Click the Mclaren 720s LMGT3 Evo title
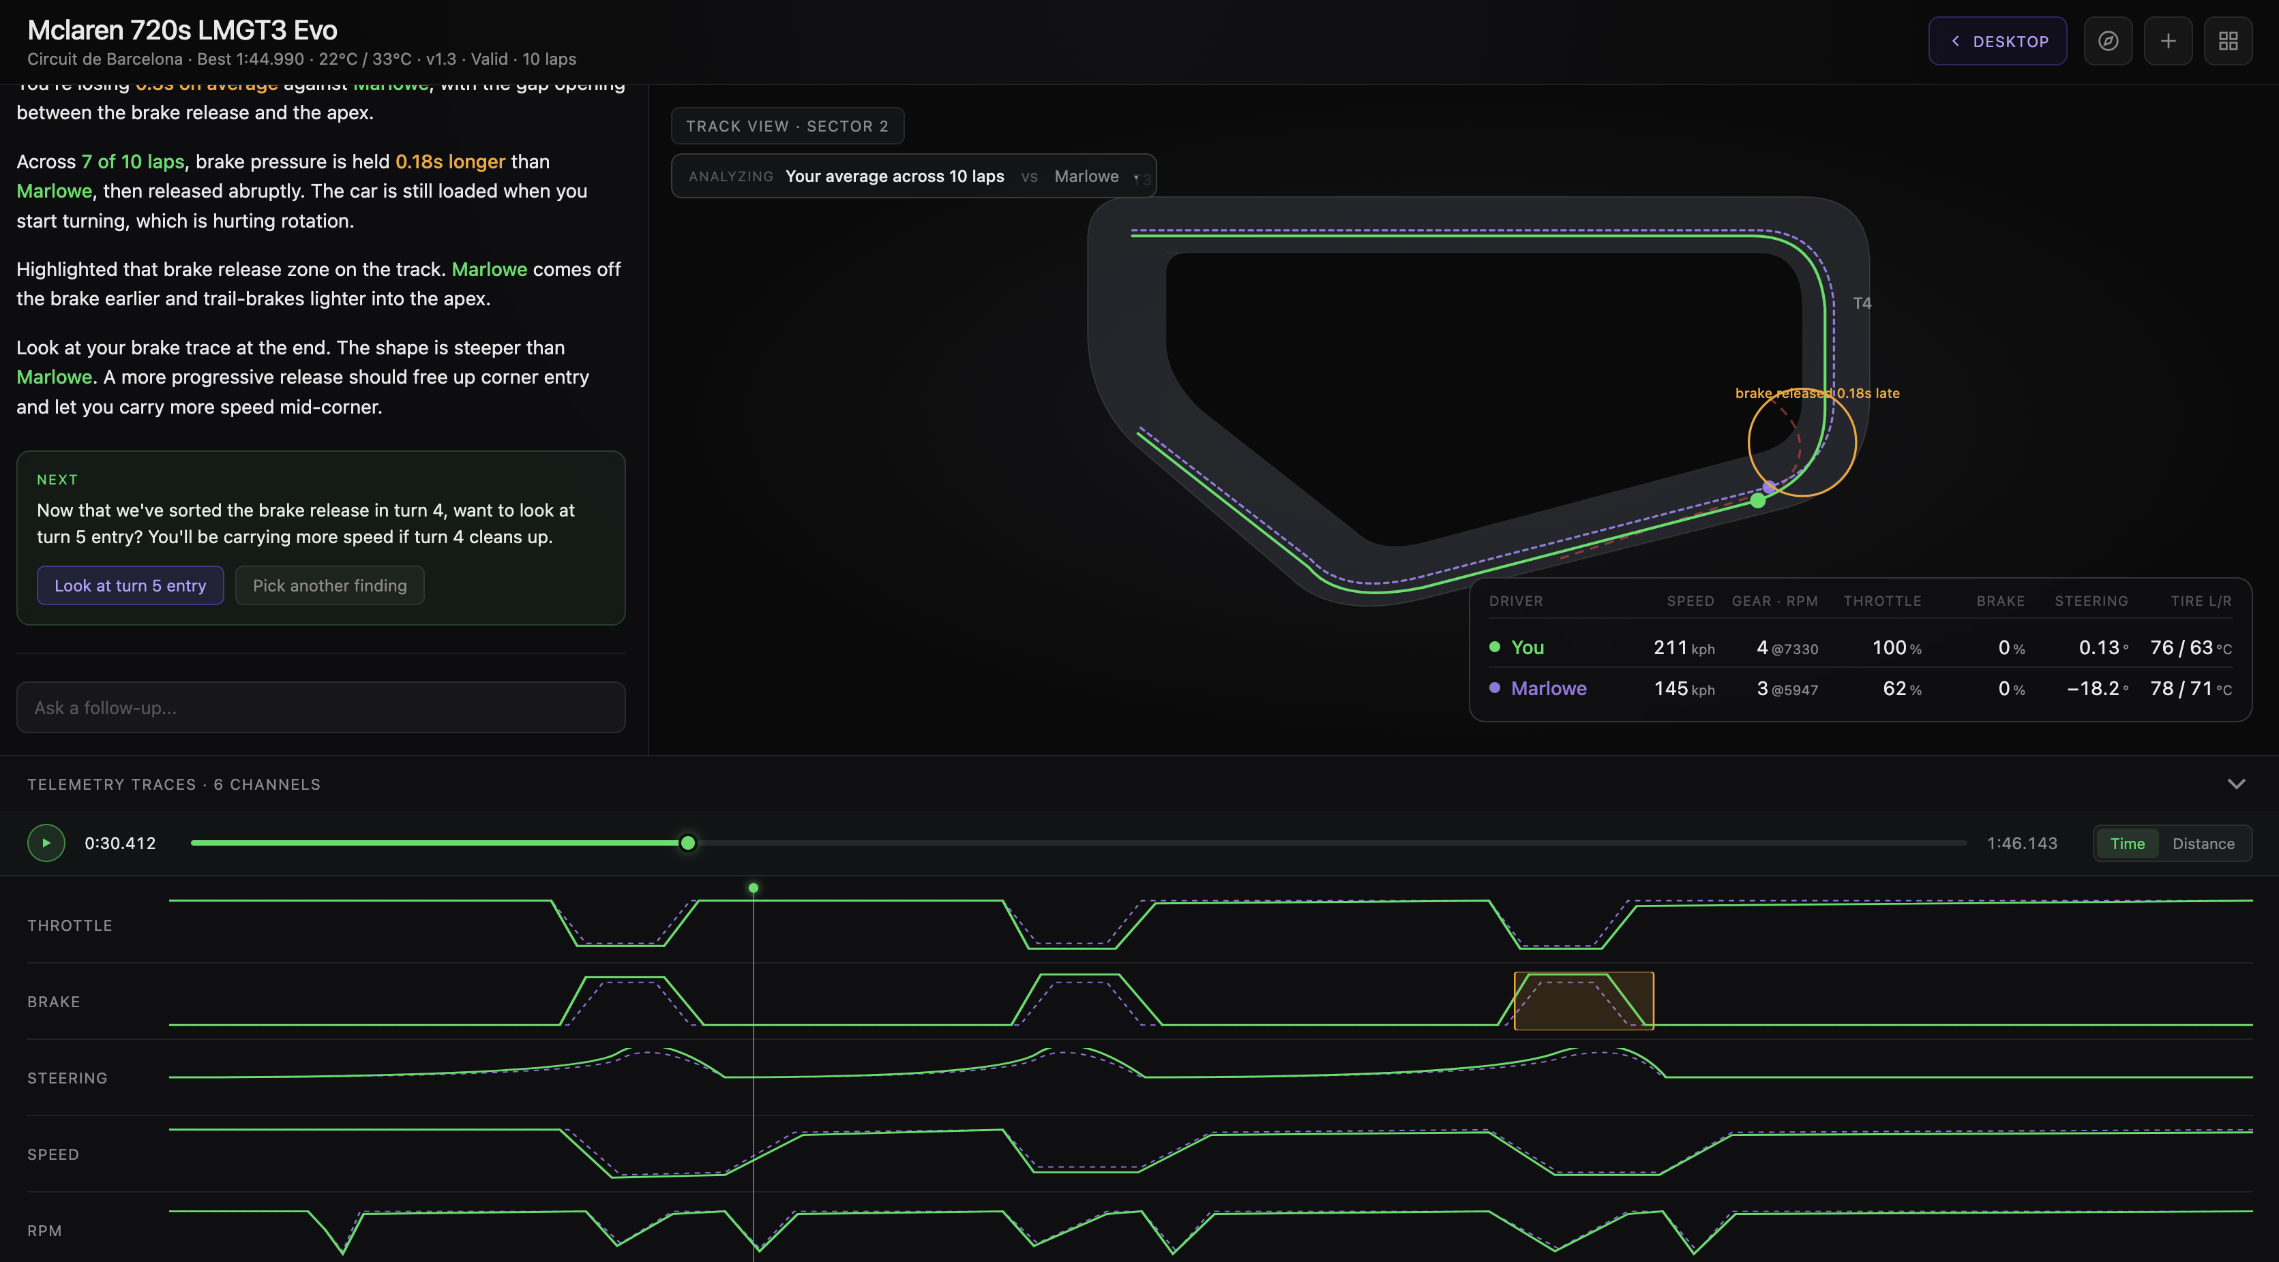This screenshot has width=2279, height=1262. click(x=182, y=30)
